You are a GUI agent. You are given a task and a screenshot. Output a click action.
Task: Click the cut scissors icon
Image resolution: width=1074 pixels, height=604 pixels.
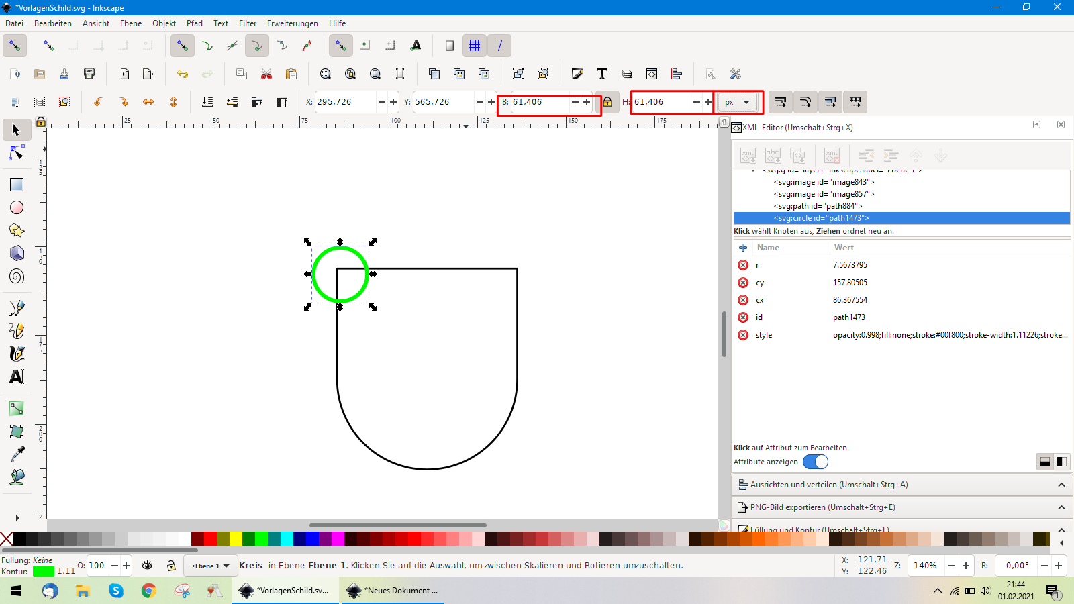[266, 74]
